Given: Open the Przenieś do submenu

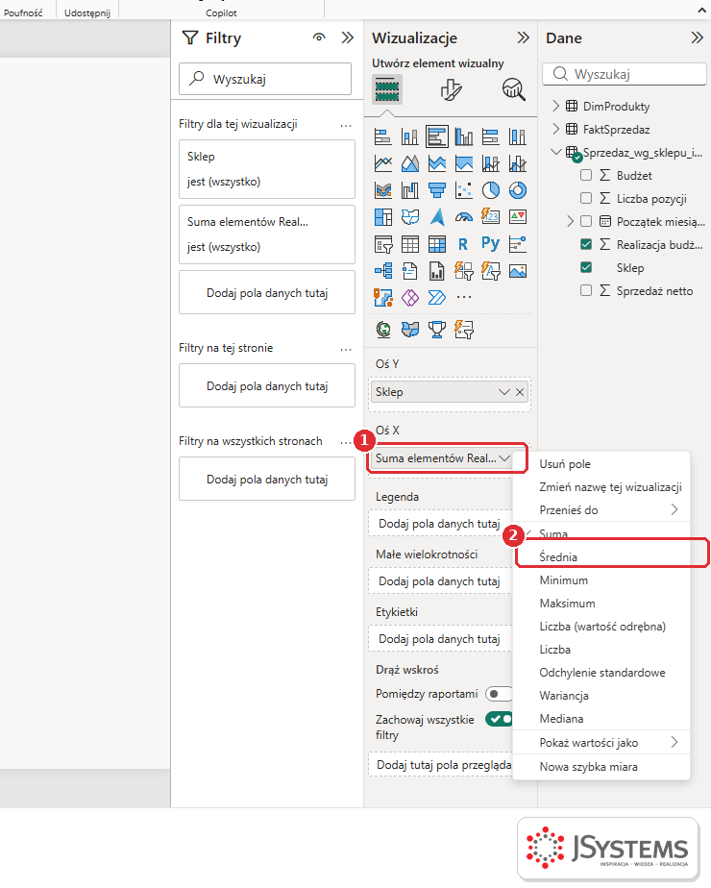Looking at the screenshot, I should pyautogui.click(x=601, y=510).
